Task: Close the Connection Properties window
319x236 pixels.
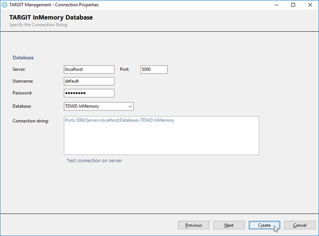Action: click(x=310, y=5)
